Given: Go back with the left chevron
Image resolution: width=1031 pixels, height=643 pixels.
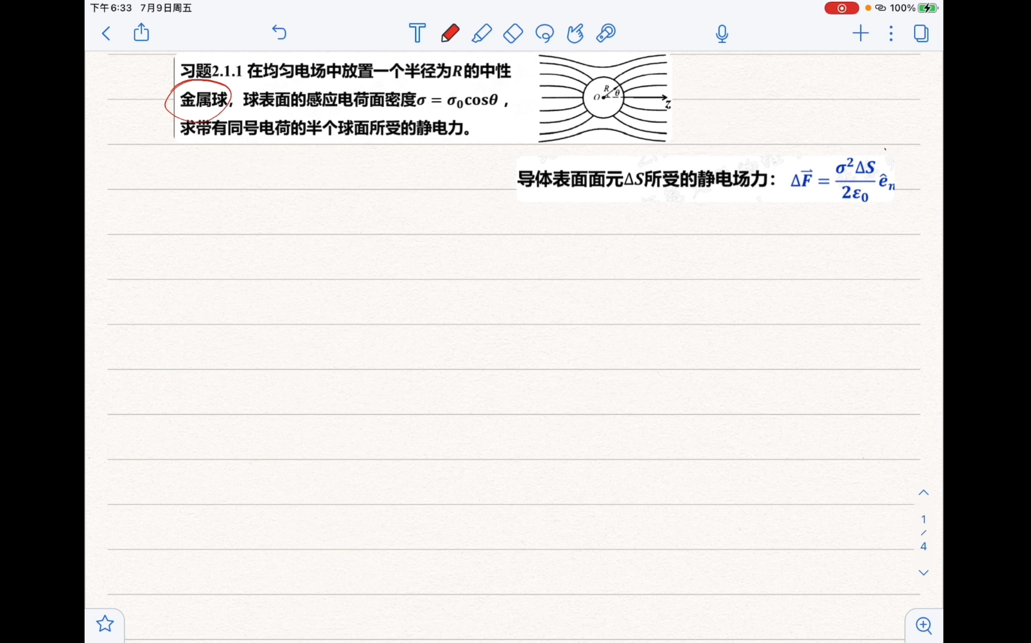Looking at the screenshot, I should click(x=106, y=33).
